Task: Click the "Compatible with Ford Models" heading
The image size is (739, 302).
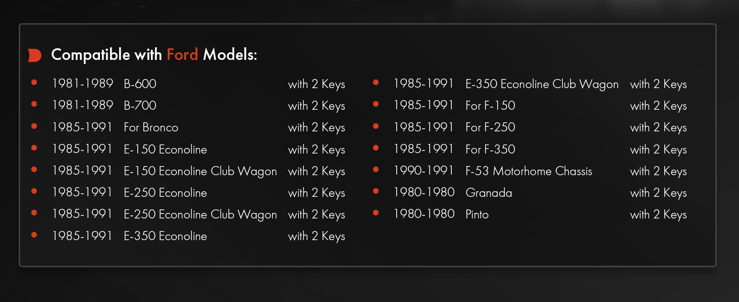Action: [154, 55]
